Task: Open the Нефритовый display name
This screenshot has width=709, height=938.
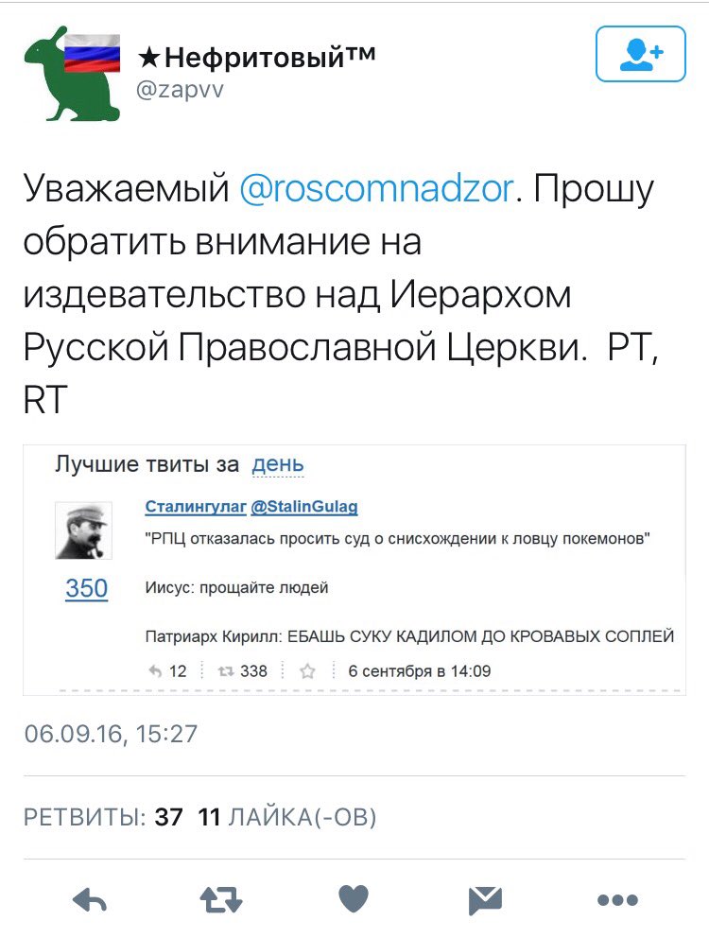Action: 257,58
